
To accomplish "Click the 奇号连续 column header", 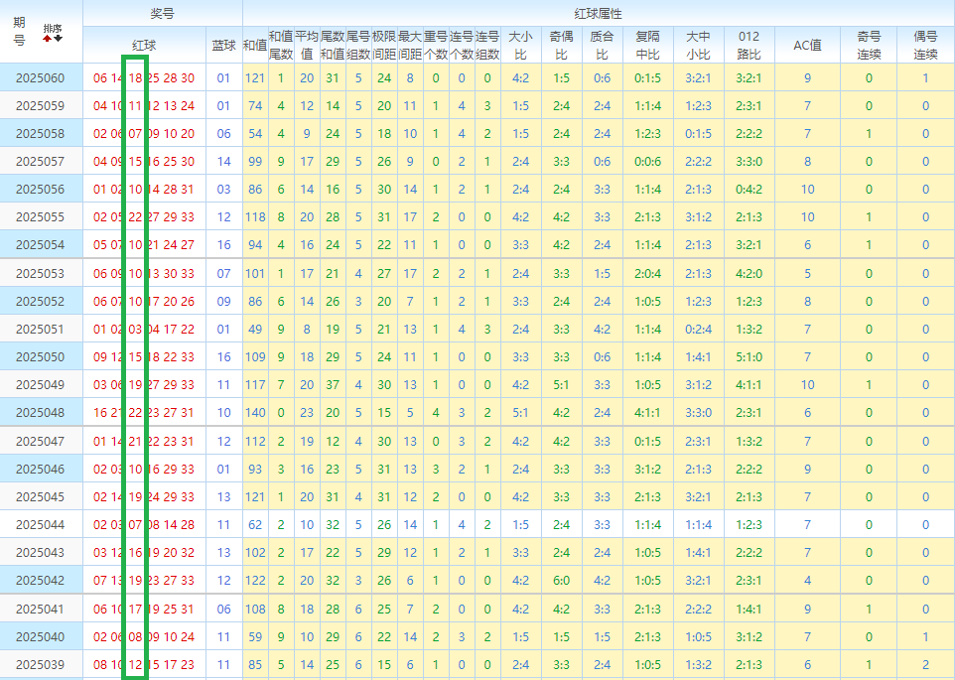I will [x=869, y=45].
